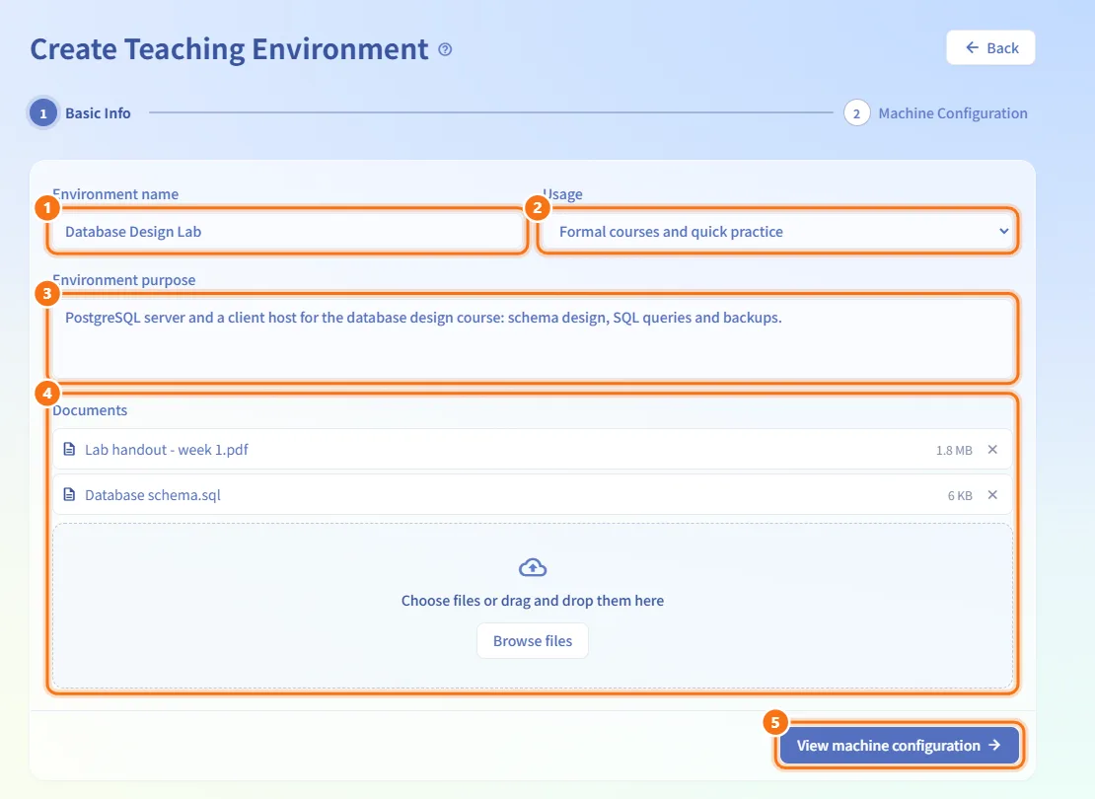Select the Database schema.sql file name
This screenshot has width=1095, height=799.
[x=153, y=495]
